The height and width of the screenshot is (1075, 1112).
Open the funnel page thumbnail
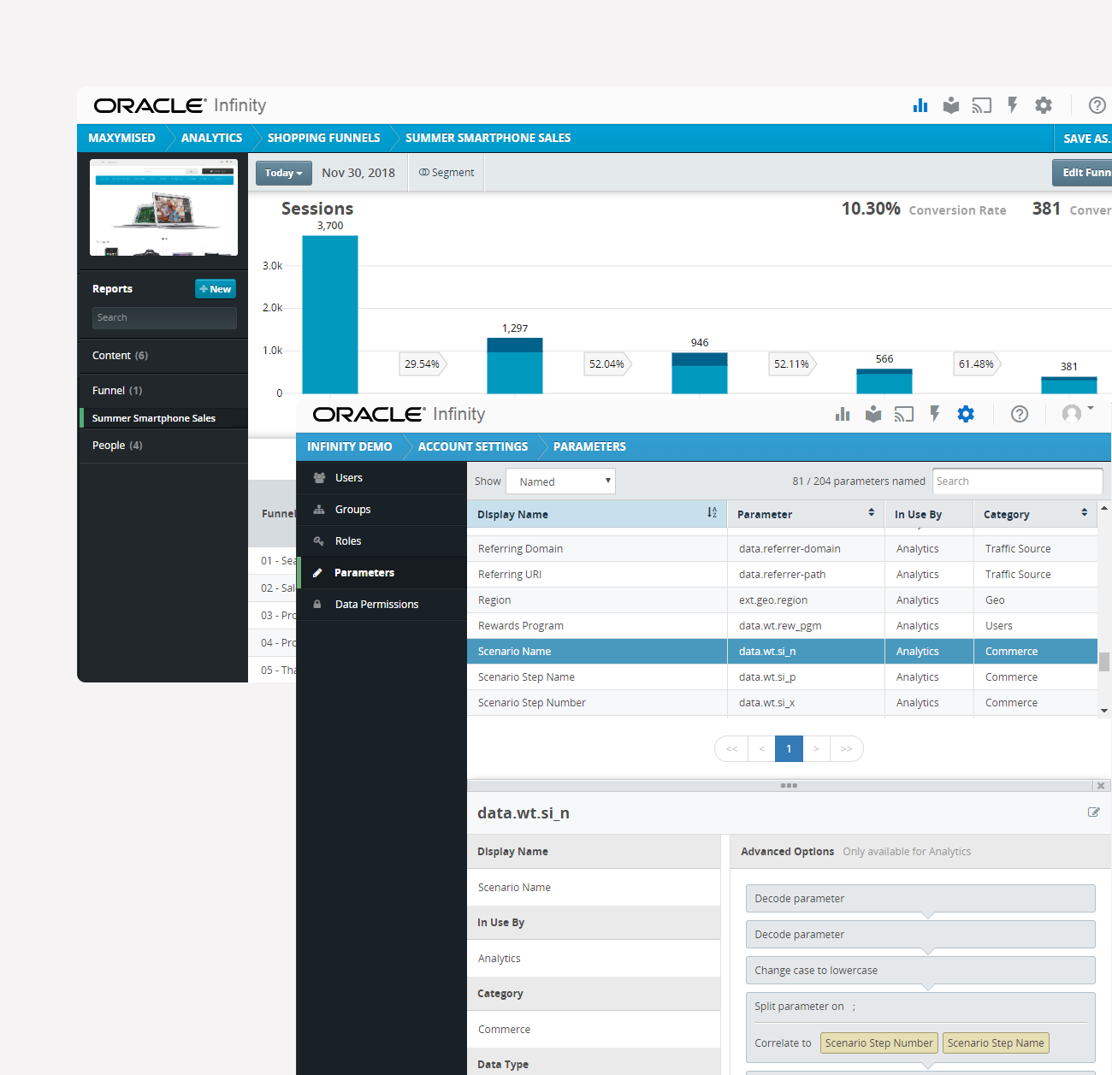163,208
